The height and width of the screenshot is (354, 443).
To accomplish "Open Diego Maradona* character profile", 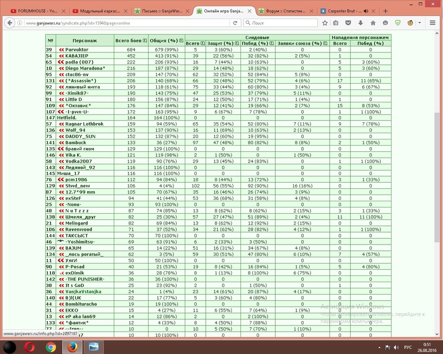I will tap(85, 69).
